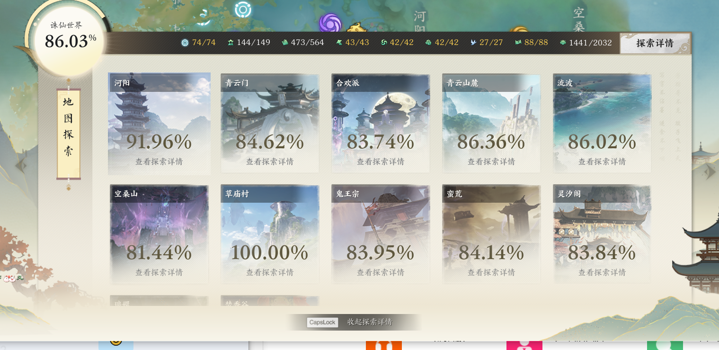Click the green icon beside 473/564
Image resolution: width=719 pixels, height=350 pixels.
click(285, 43)
